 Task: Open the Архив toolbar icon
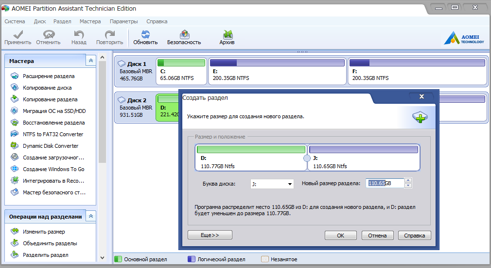pyautogui.click(x=227, y=34)
